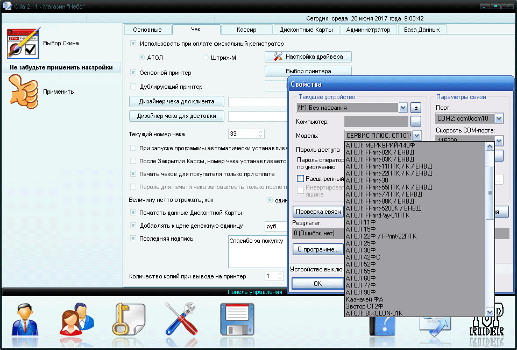Open the screwdriver and wrench settings icon
Image resolution: width=517 pixels, height=350 pixels.
point(181,319)
